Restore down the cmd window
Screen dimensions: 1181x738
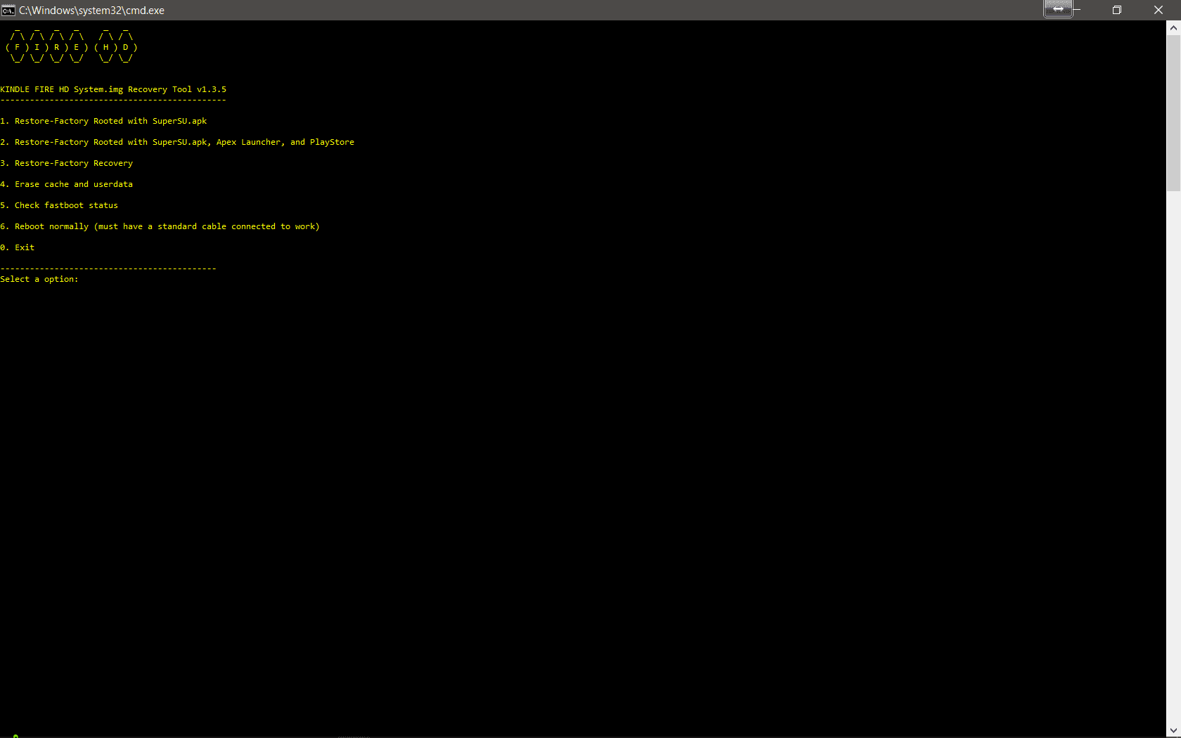[1116, 10]
